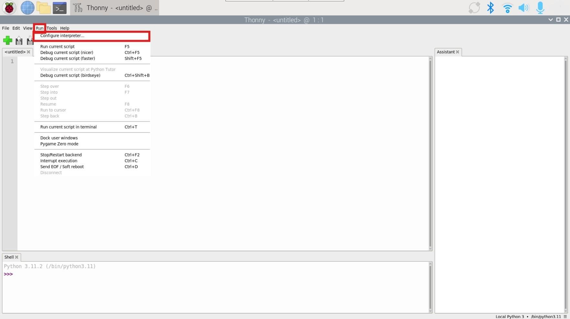This screenshot has width=570, height=319.
Task: Iconify Thonny window with the down arrow
Action: point(551,20)
